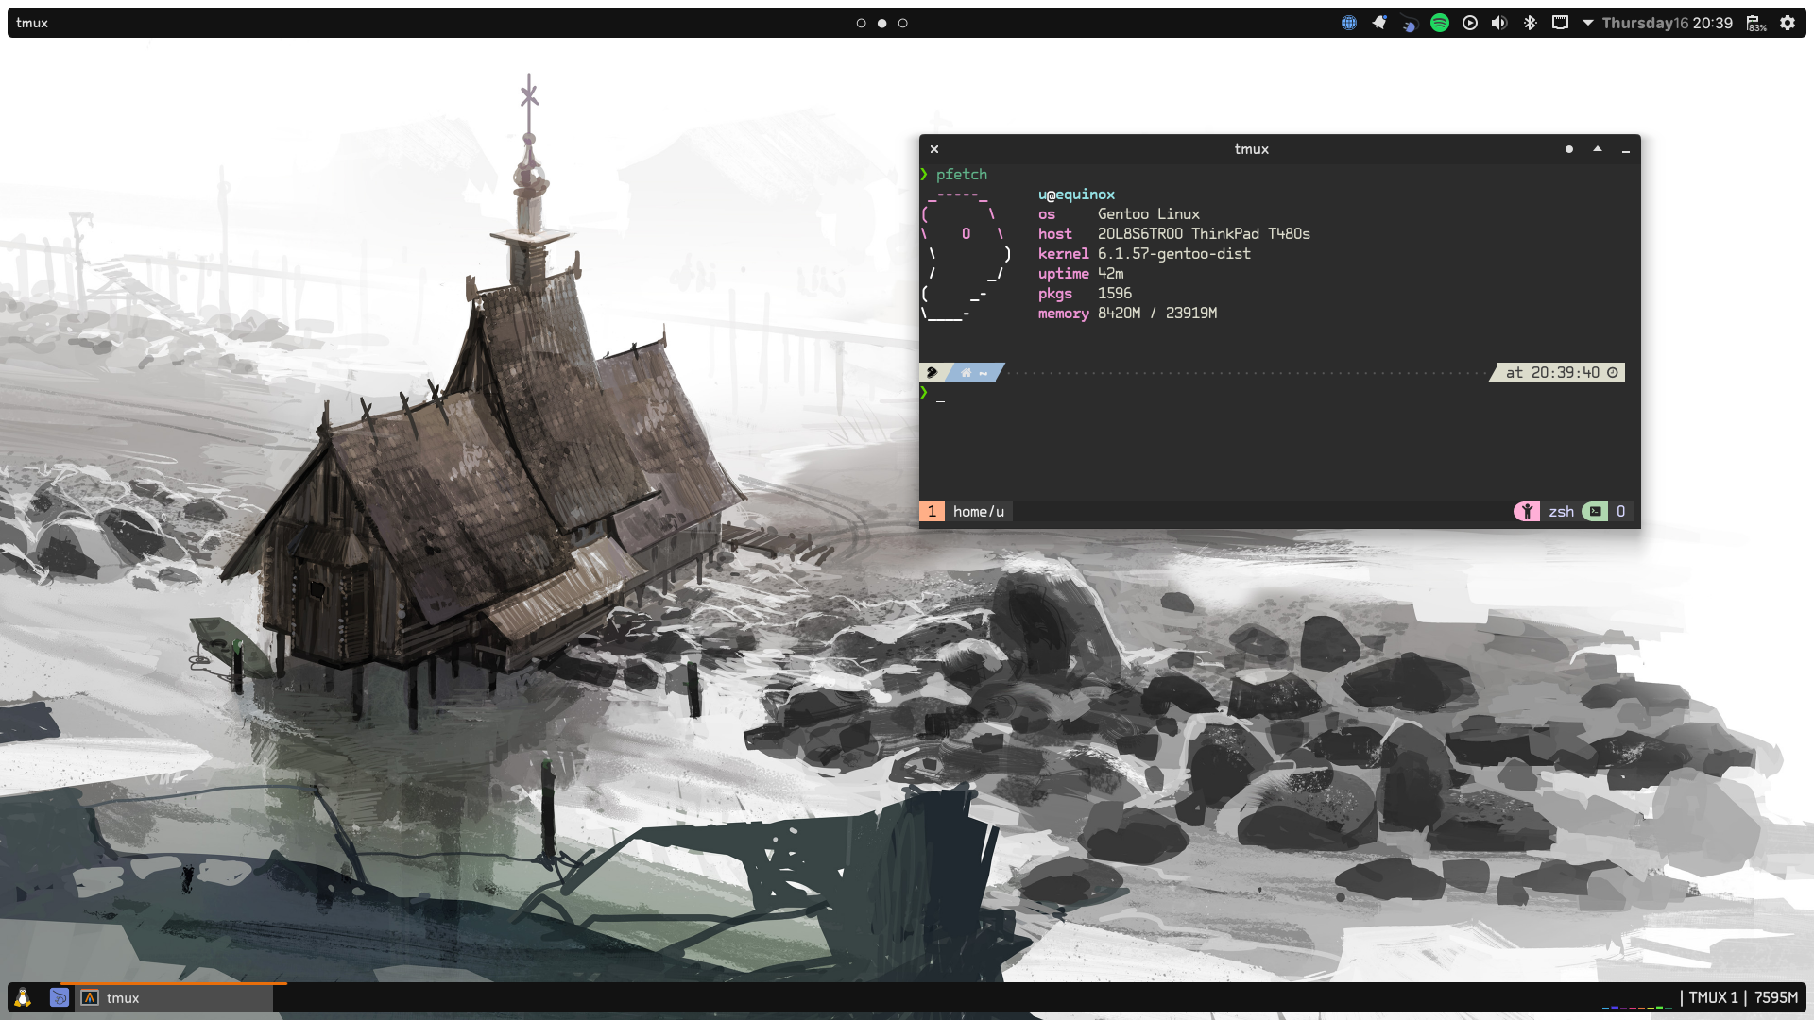
Task: Switch to the first workspace dot
Action: pos(861,23)
